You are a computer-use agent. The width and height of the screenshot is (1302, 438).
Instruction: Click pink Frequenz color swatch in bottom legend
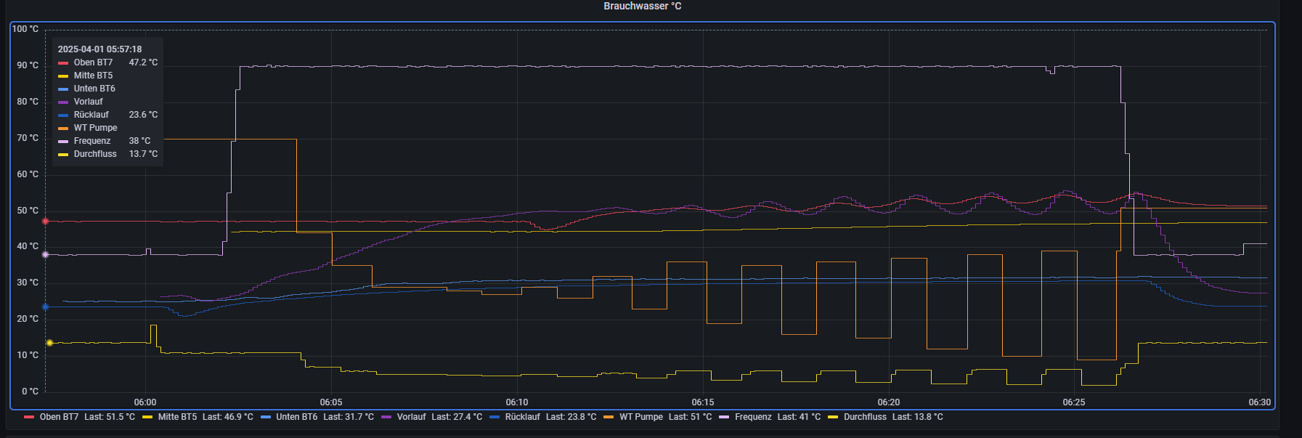[724, 417]
